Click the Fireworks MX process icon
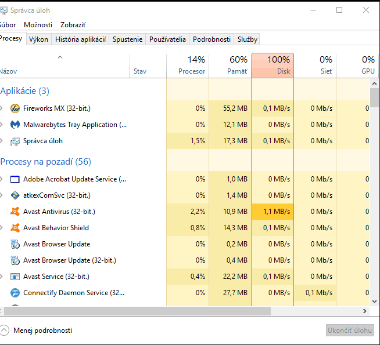 15,108
